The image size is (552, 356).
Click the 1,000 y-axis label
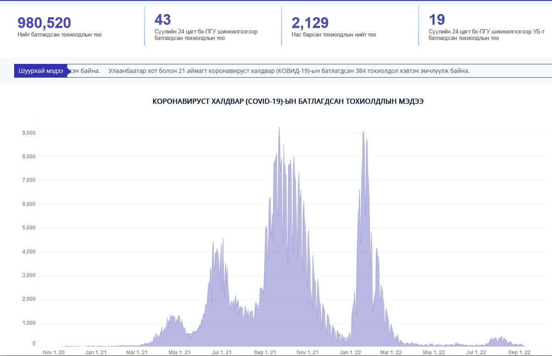(29, 323)
